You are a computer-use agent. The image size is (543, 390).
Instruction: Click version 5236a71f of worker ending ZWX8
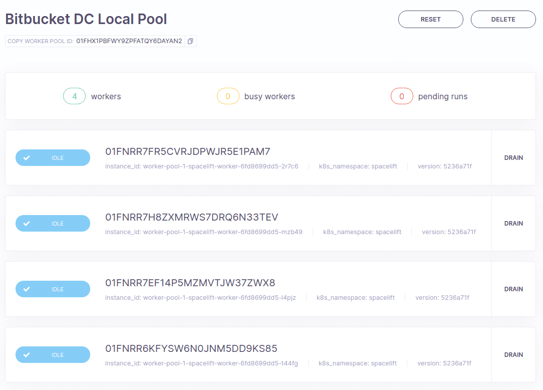click(442, 297)
